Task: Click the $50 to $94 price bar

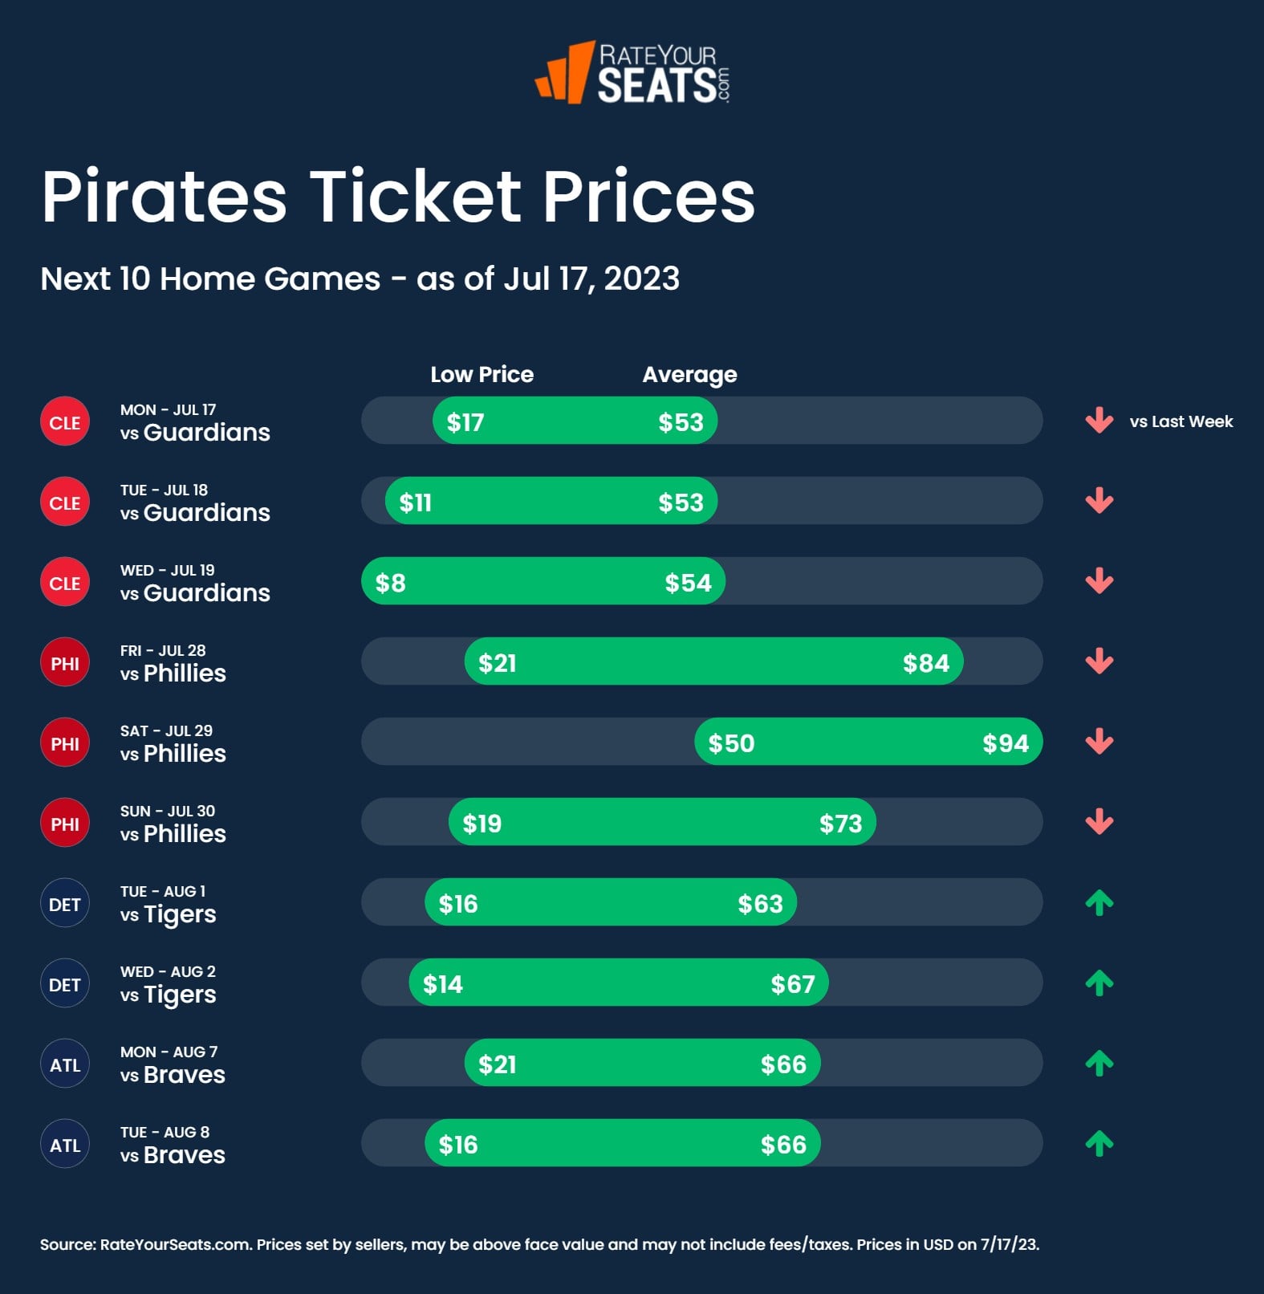Action: pyautogui.click(x=868, y=742)
